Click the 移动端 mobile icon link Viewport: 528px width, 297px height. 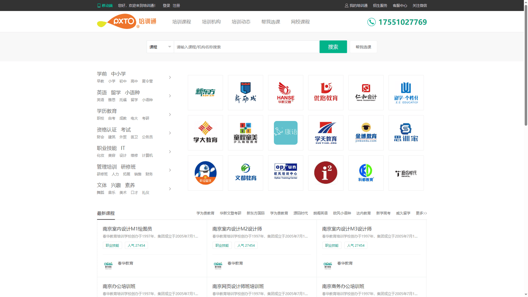[x=105, y=5]
